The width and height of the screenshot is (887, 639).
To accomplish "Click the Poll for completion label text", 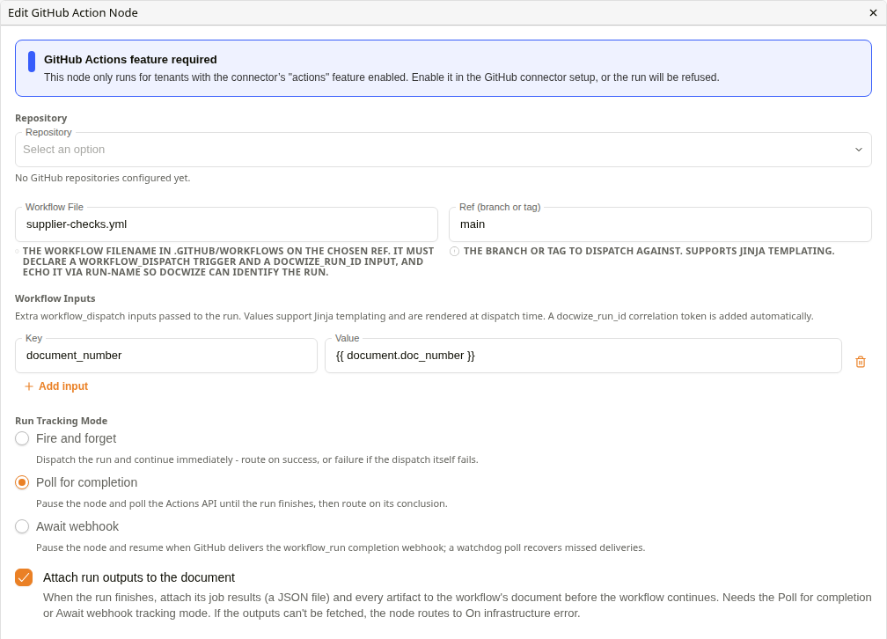I will pyautogui.click(x=86, y=483).
